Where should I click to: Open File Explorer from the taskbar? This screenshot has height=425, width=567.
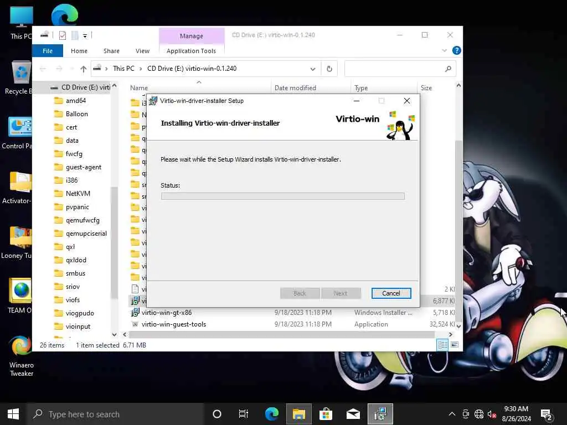point(298,414)
